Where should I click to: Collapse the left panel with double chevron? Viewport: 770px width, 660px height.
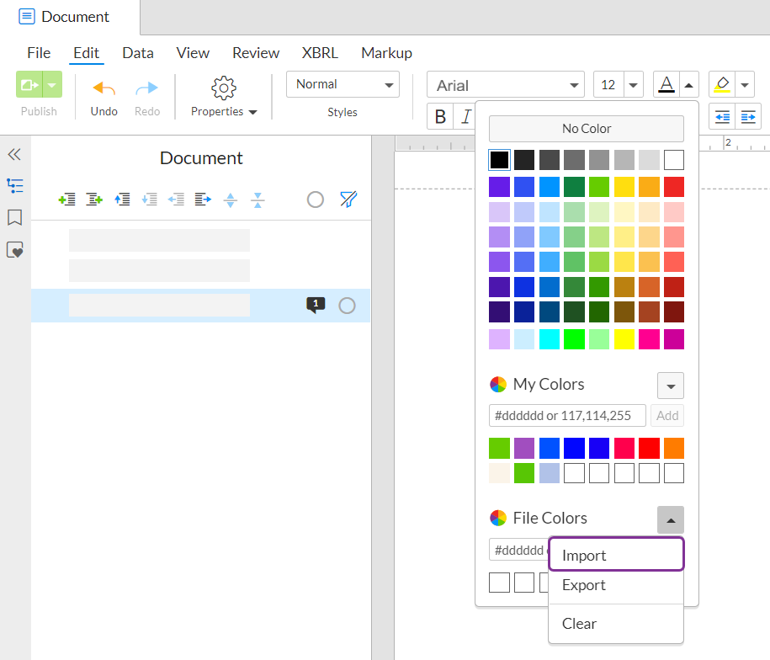tap(14, 155)
